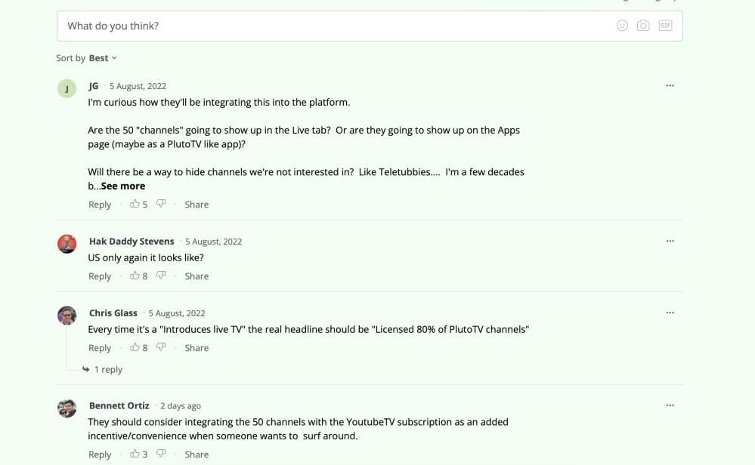
Task: Type in the What do you think box
Action: [x=333, y=26]
